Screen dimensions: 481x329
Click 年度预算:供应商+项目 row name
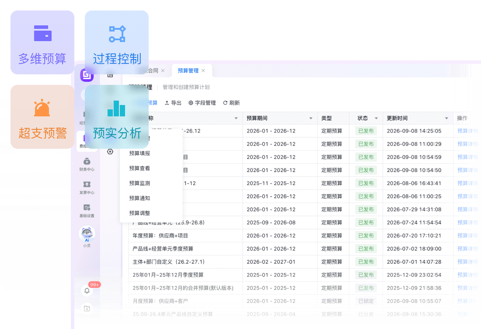click(x=160, y=236)
